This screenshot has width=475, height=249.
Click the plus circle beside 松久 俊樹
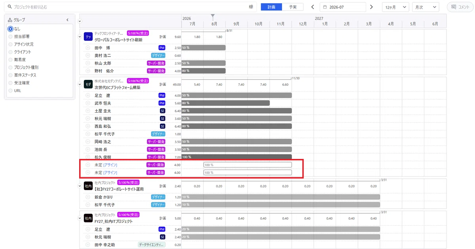coord(88,157)
